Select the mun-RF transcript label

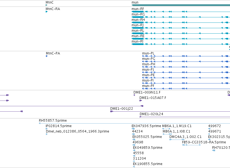point(138,9)
